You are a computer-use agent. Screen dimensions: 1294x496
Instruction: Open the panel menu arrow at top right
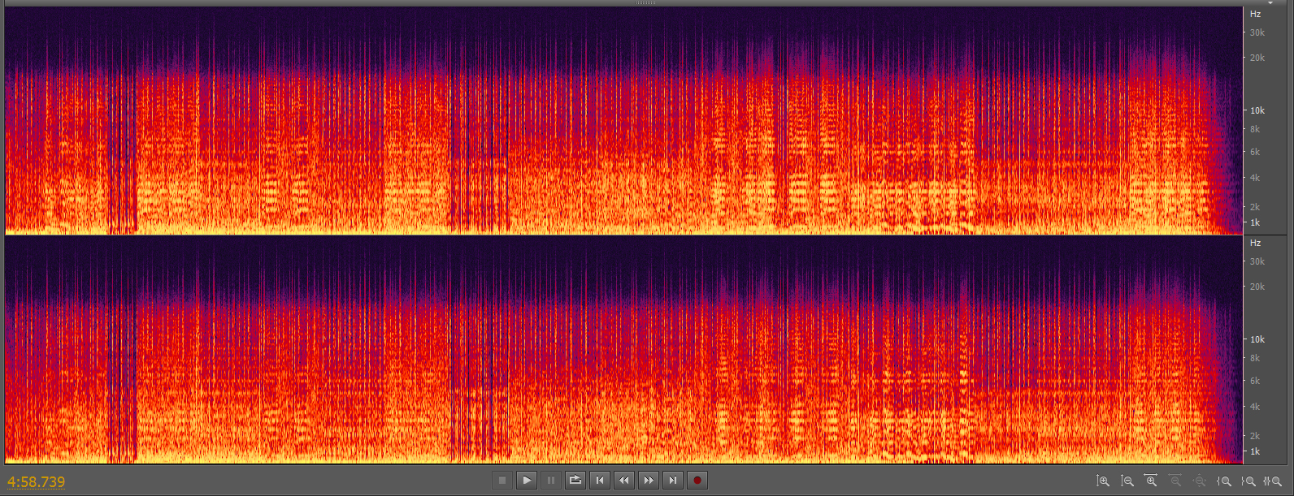[x=1270, y=3]
